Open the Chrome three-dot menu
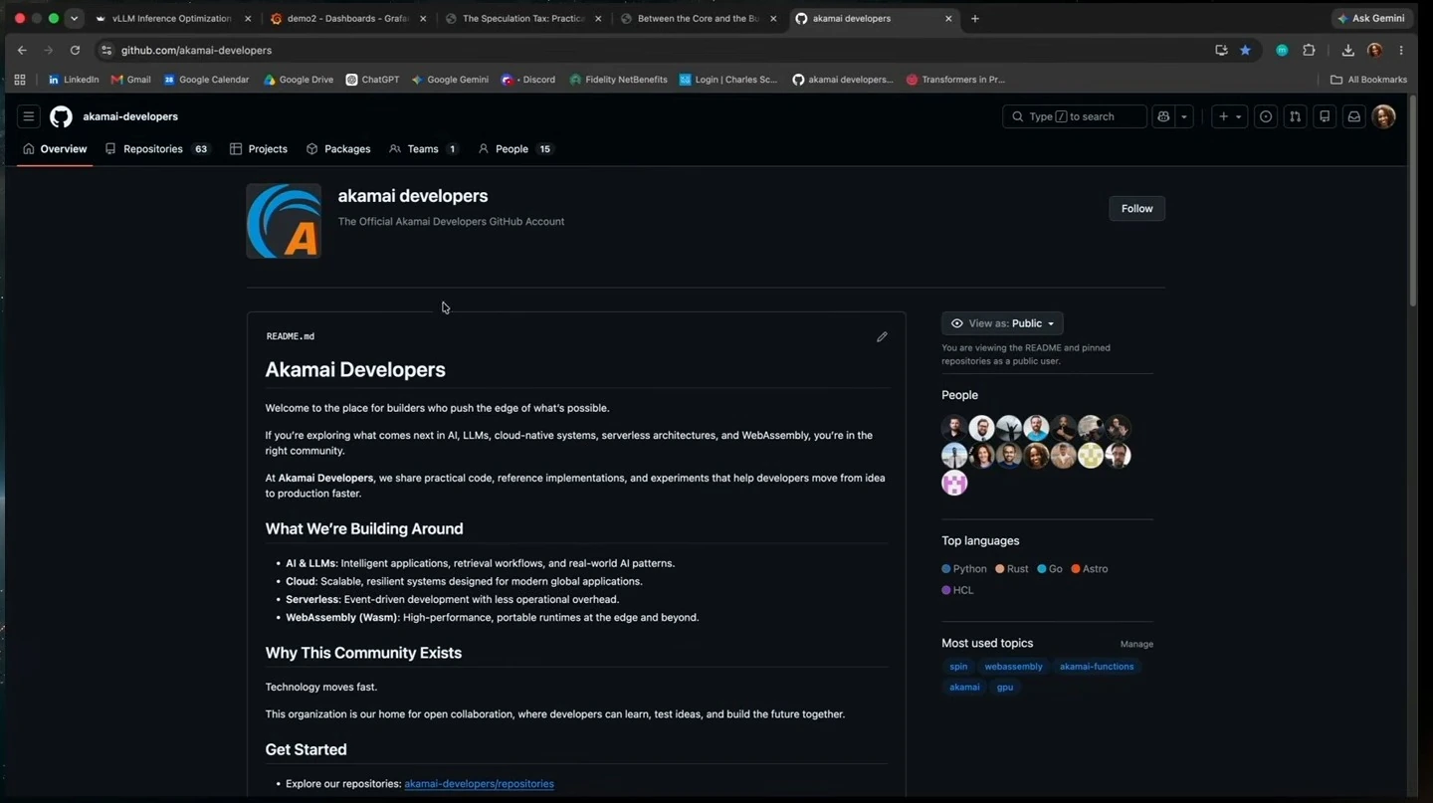The width and height of the screenshot is (1433, 803). 1401,50
